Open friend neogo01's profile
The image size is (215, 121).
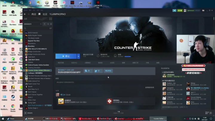[x=170, y=88]
